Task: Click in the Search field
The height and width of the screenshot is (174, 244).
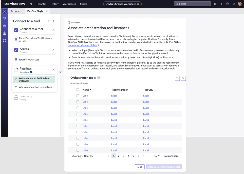Action: tap(192, 4)
